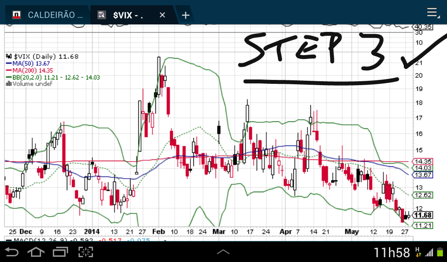Tap the screenshot capture button
Image resolution: width=447 pixels, height=262 pixels.
[x=86, y=252]
